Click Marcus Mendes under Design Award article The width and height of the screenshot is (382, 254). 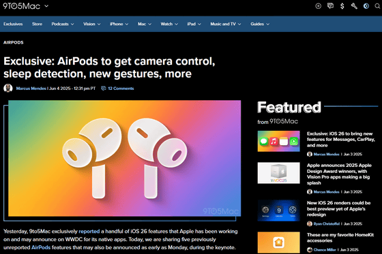click(x=326, y=192)
